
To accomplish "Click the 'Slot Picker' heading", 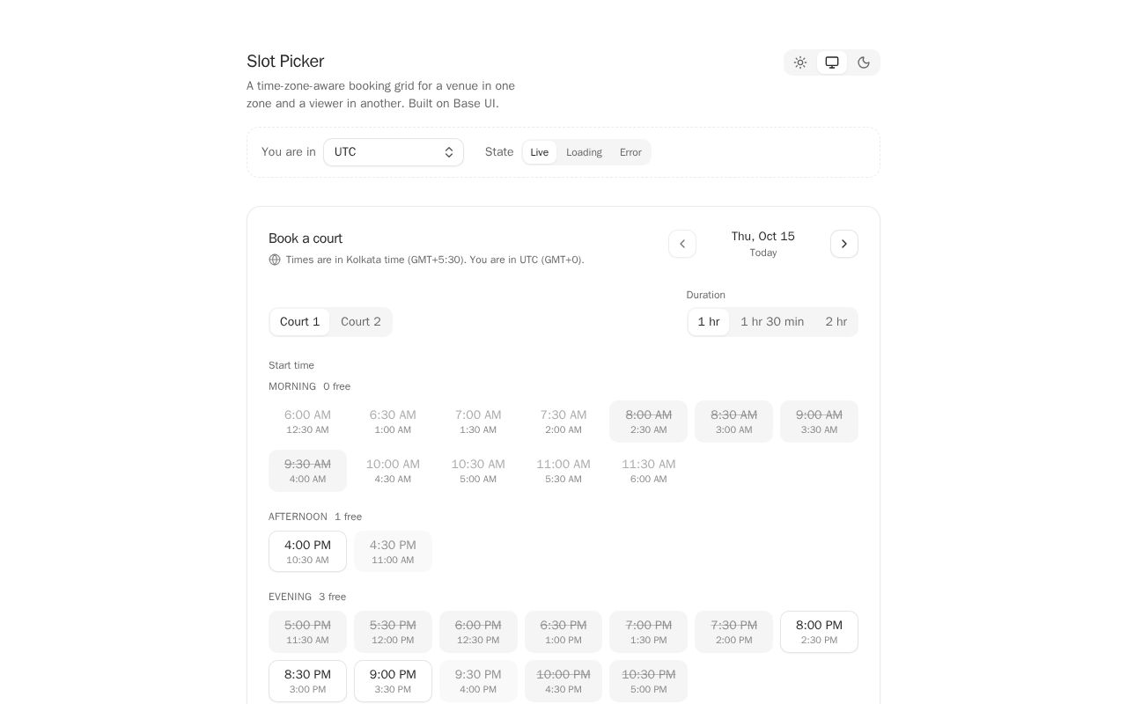I will coord(285,61).
